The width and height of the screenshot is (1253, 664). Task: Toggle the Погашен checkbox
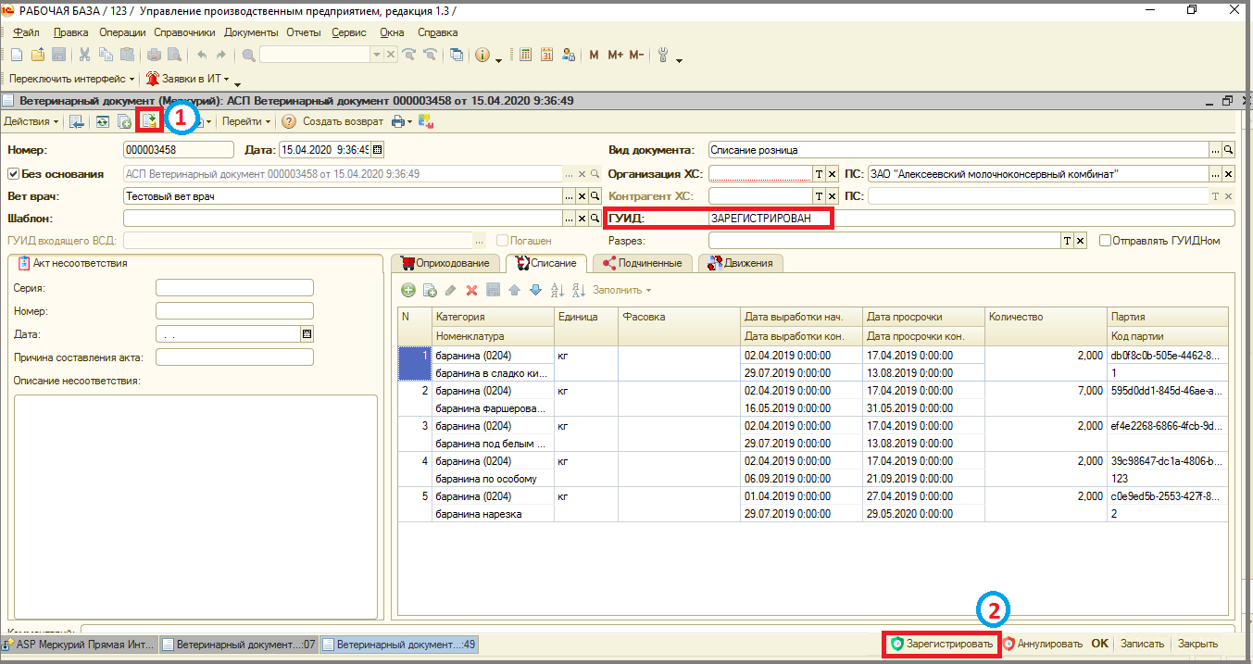[502, 241]
